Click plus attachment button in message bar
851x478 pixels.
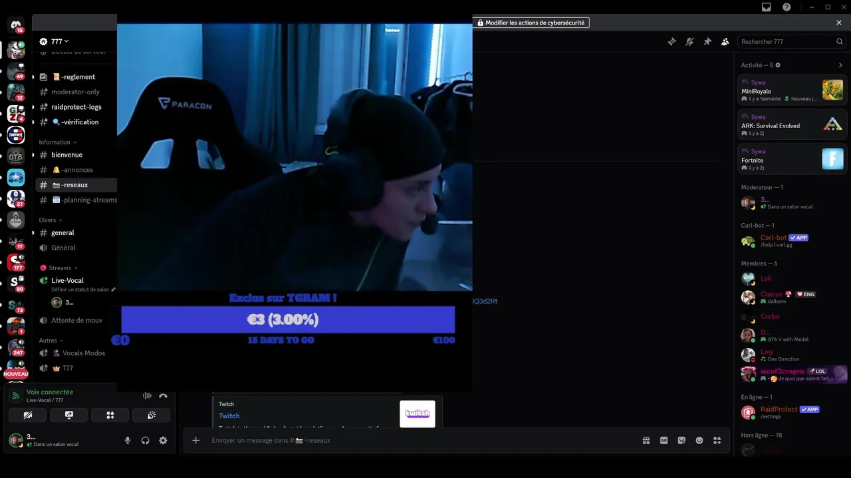(x=195, y=440)
